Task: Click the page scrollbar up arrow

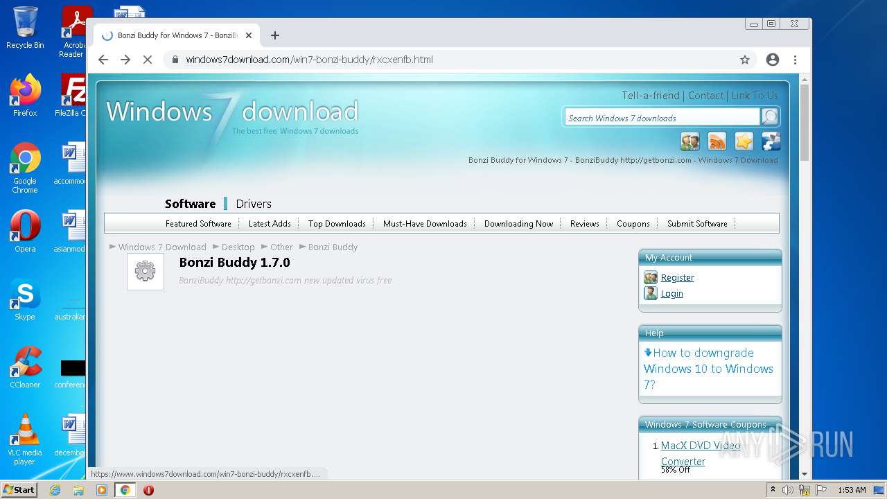Action: point(805,80)
